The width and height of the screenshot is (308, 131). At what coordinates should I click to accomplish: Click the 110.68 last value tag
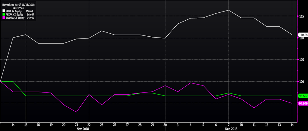pos(303,35)
